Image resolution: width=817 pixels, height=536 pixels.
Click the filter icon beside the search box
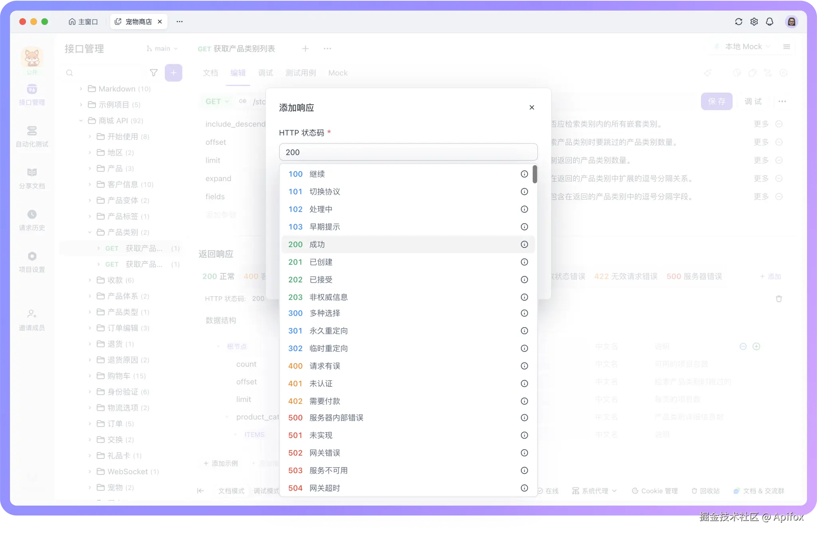pos(153,73)
